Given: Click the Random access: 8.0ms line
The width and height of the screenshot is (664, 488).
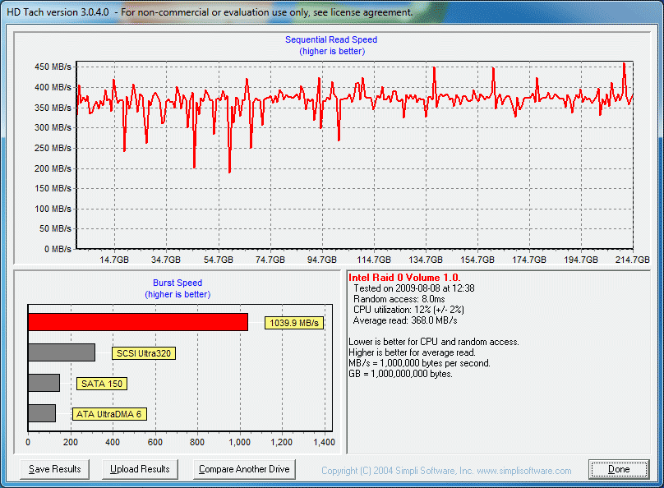Looking at the screenshot, I should tap(399, 299).
